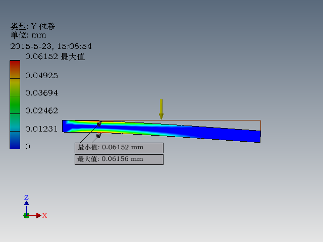Click the legend minimum value 0

[x=28, y=147]
